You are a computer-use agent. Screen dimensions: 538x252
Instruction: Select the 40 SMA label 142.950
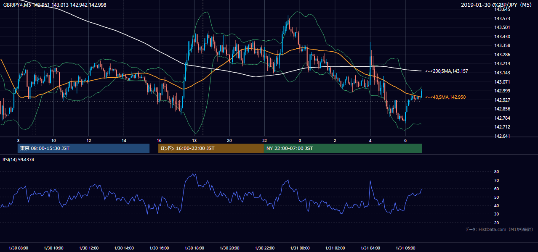[445, 97]
